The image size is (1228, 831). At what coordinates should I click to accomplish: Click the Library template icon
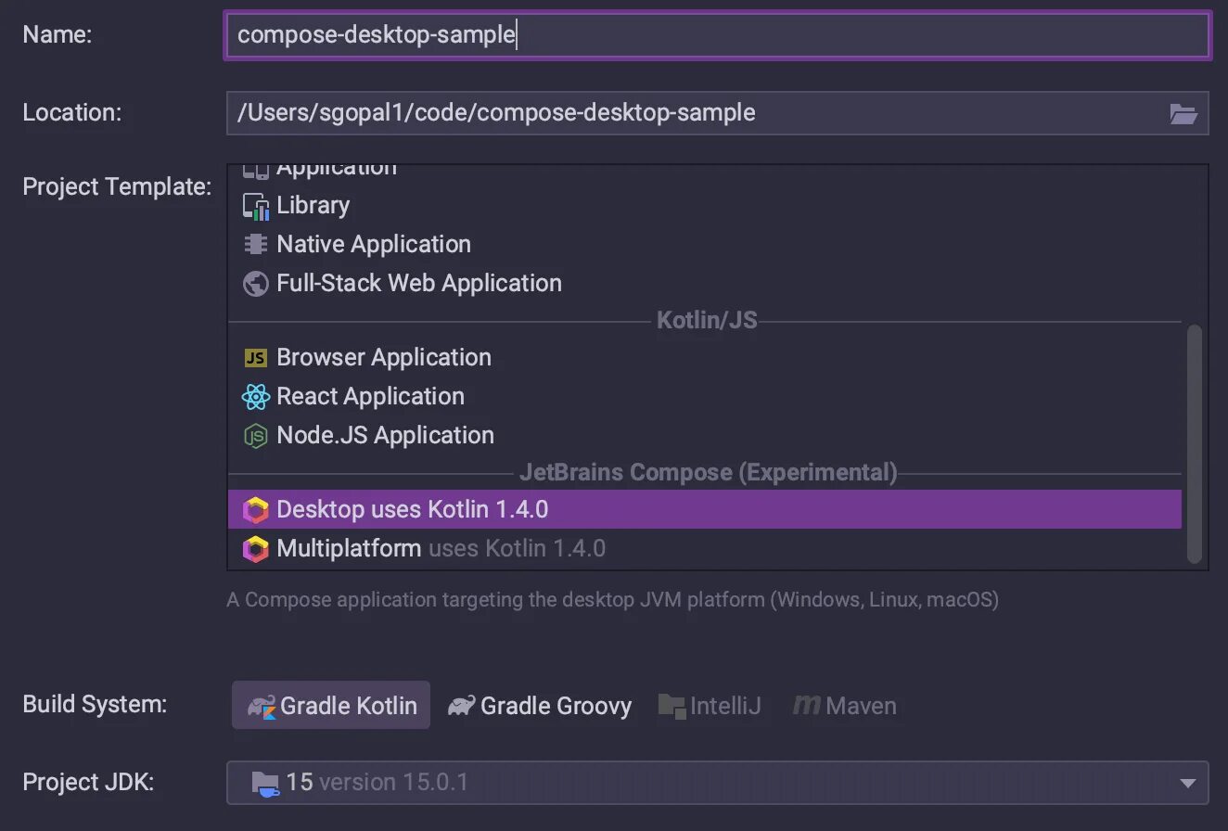(x=255, y=206)
